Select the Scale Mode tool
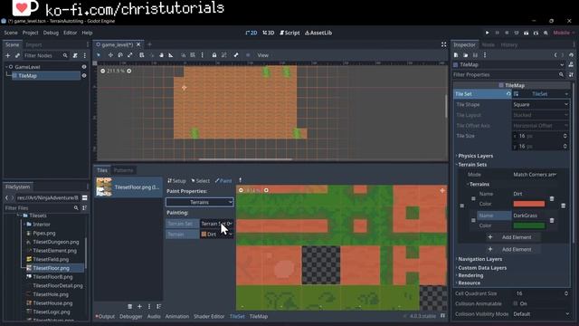Viewport: 579px width, 326px height. 130,55
